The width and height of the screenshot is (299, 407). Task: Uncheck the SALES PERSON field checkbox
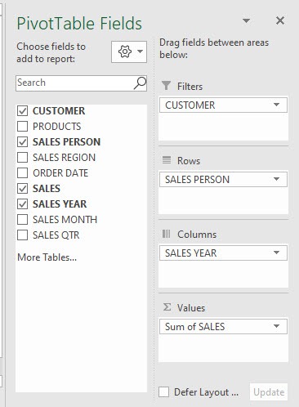click(22, 142)
